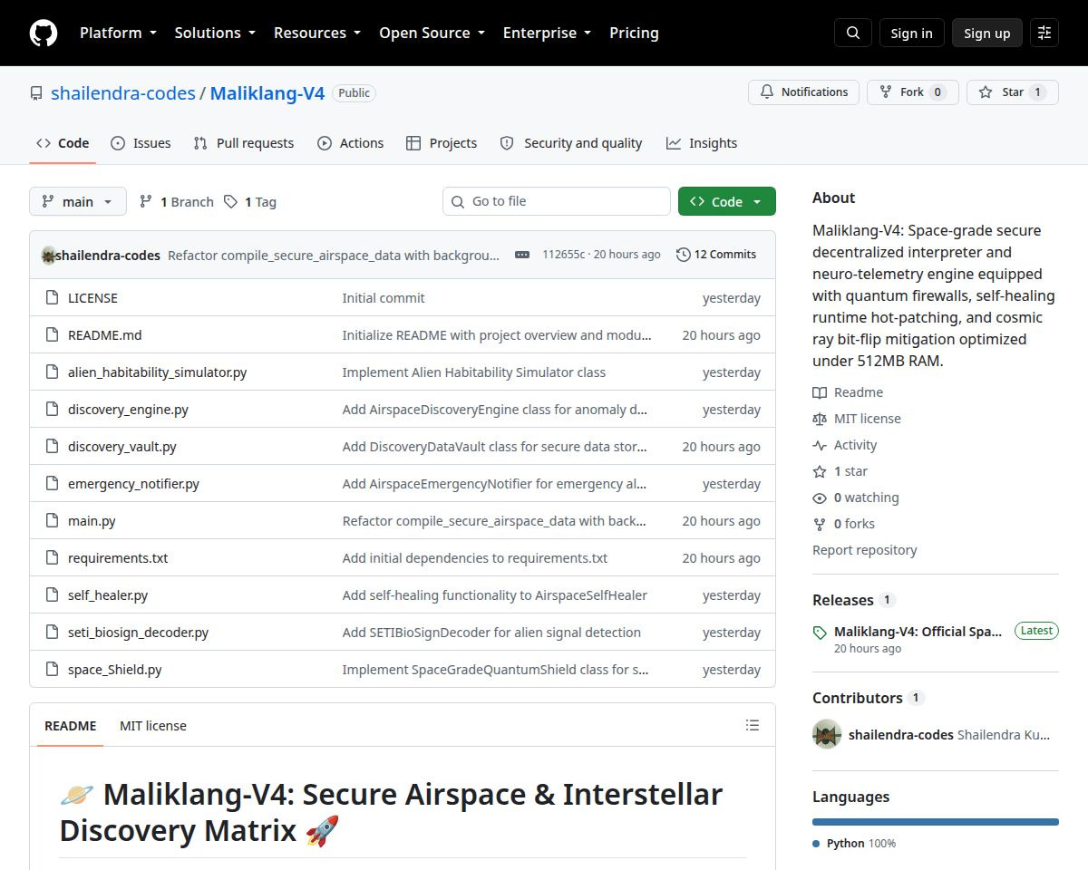Open the README outline list icon
The image size is (1088, 870).
point(753,725)
